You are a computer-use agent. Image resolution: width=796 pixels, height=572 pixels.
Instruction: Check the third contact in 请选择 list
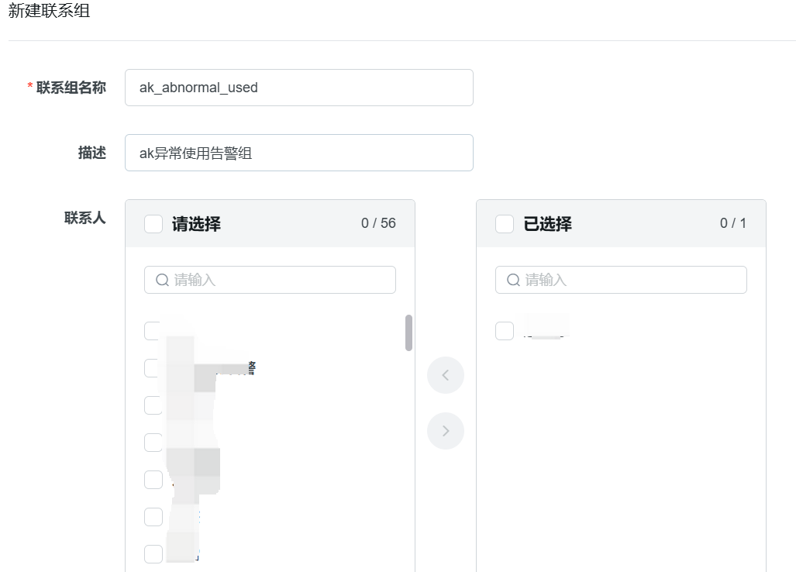click(x=153, y=405)
